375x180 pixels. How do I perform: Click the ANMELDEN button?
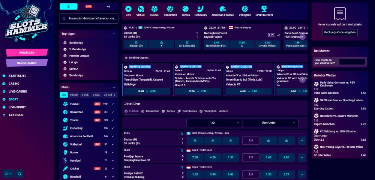[27, 52]
